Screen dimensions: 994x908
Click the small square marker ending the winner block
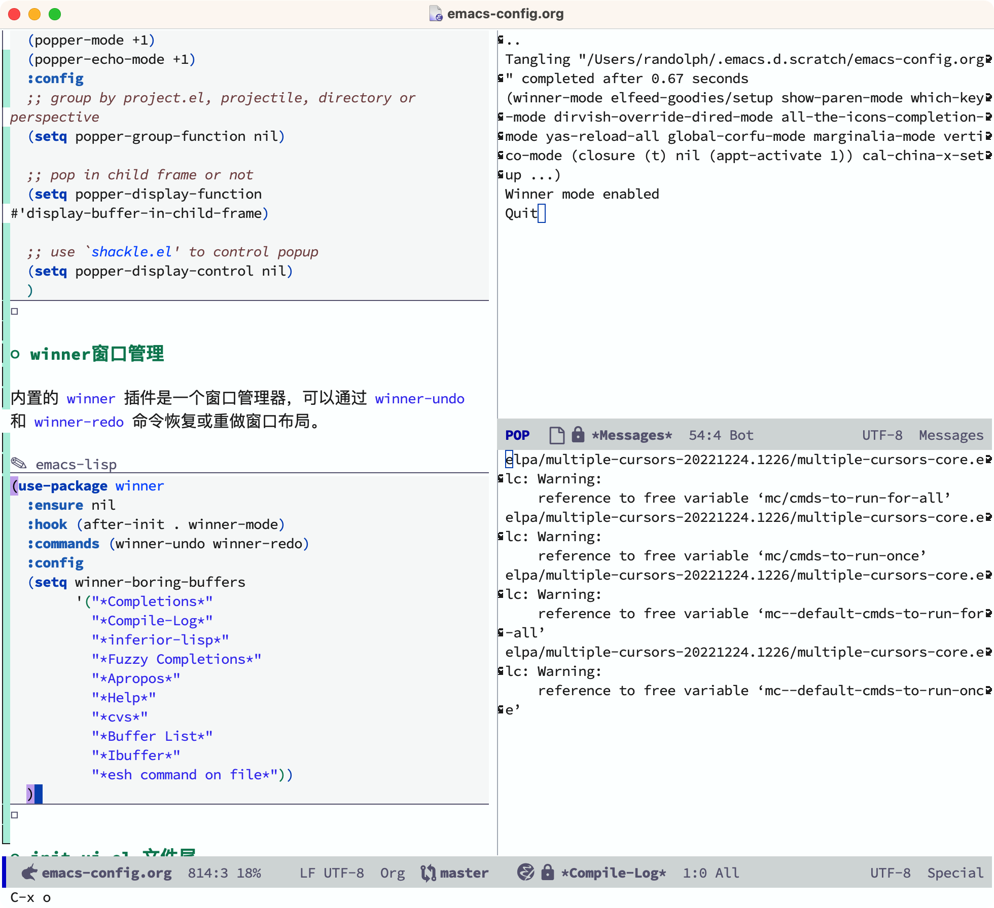(14, 815)
